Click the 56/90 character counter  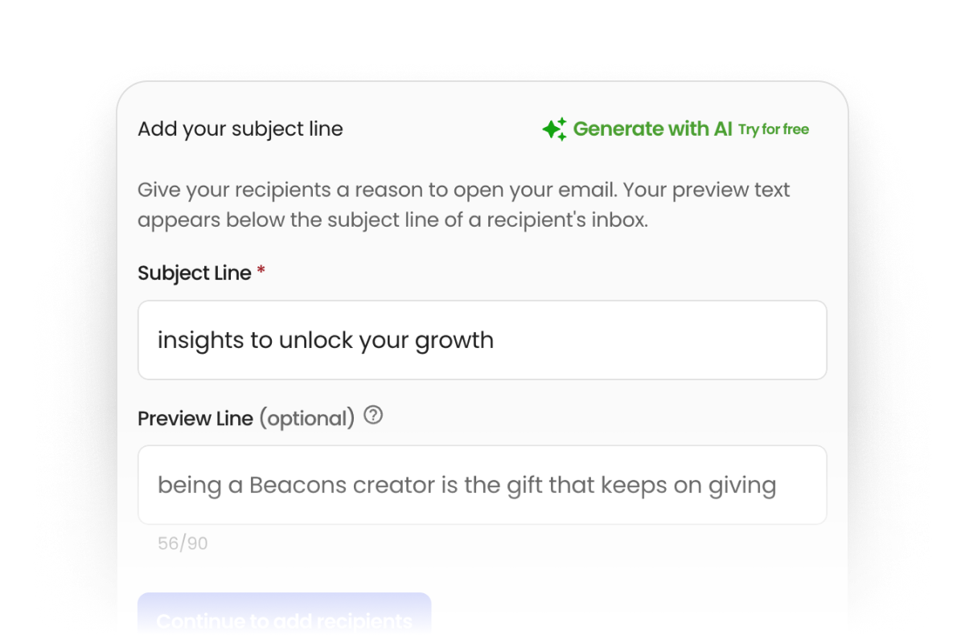point(183,544)
